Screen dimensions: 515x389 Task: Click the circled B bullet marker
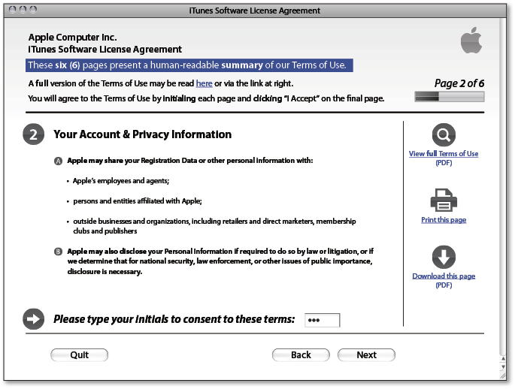click(58, 252)
